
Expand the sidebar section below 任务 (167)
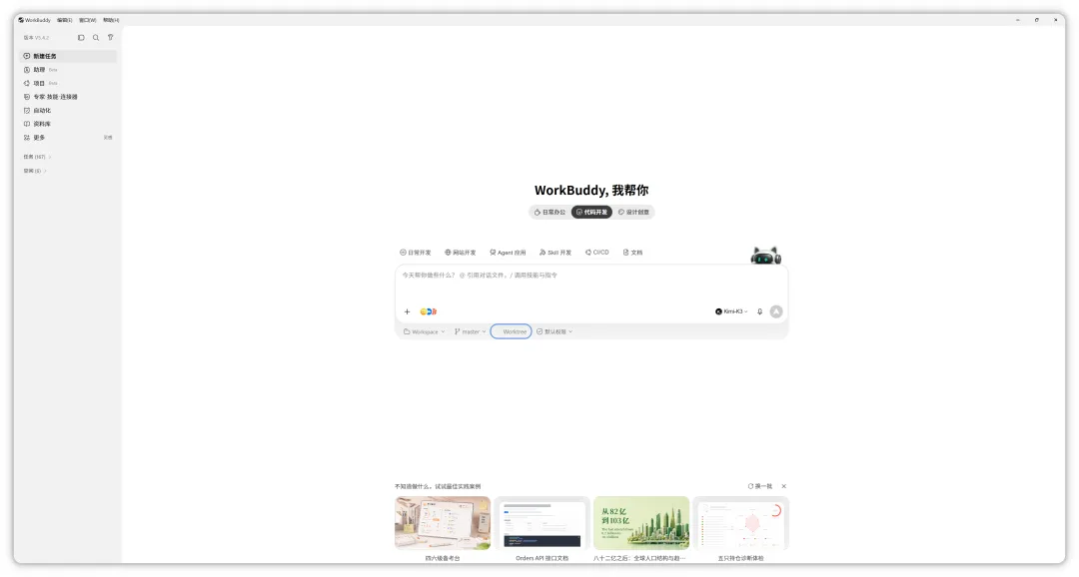35,171
